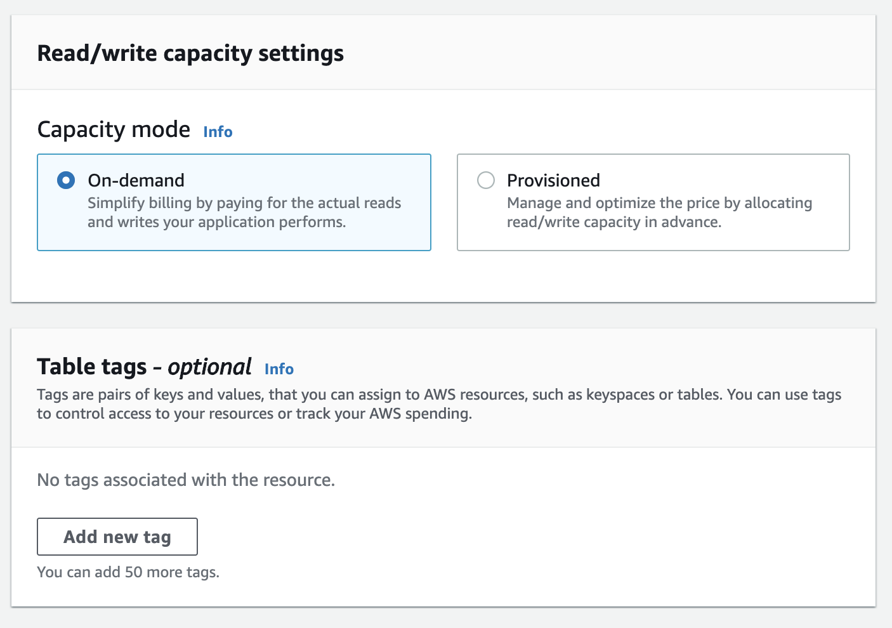This screenshot has height=628, width=892.
Task: Click the Info text next to Table tags
Action: point(278,369)
